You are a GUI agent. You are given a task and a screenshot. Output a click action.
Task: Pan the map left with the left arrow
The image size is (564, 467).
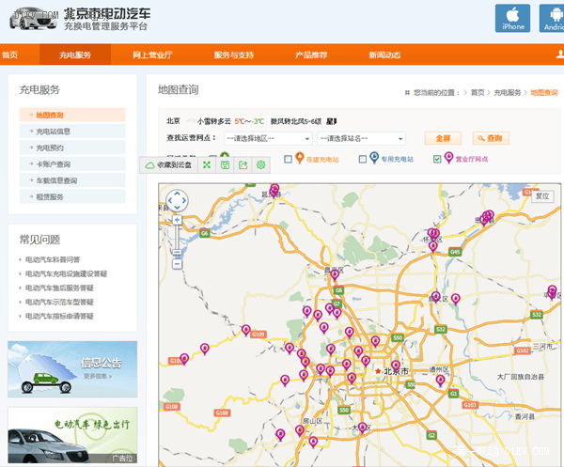coord(170,200)
